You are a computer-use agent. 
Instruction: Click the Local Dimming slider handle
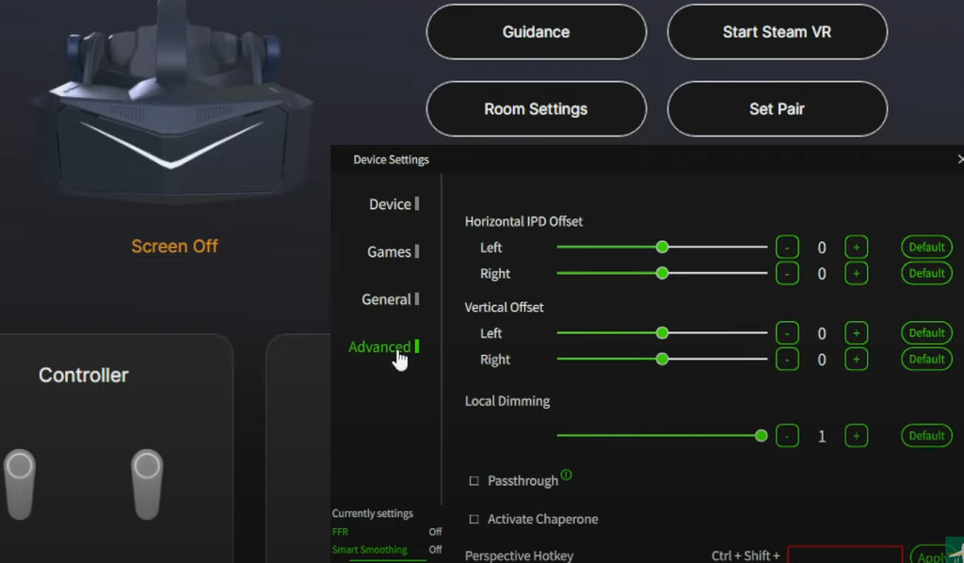tap(761, 436)
